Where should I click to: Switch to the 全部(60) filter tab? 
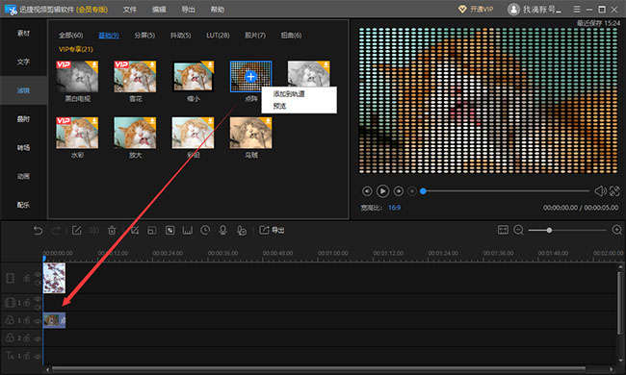70,35
